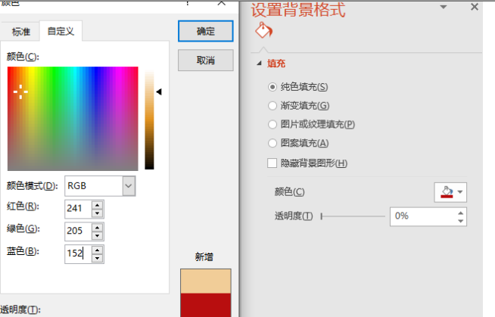
Task: Click the current red color swatch
Action: [206, 305]
